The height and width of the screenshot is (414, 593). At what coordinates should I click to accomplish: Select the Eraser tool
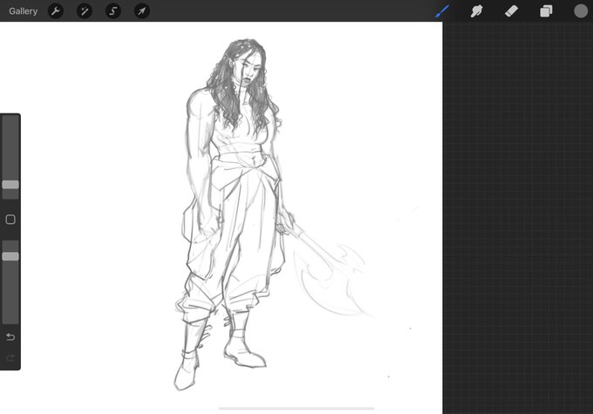tap(511, 11)
